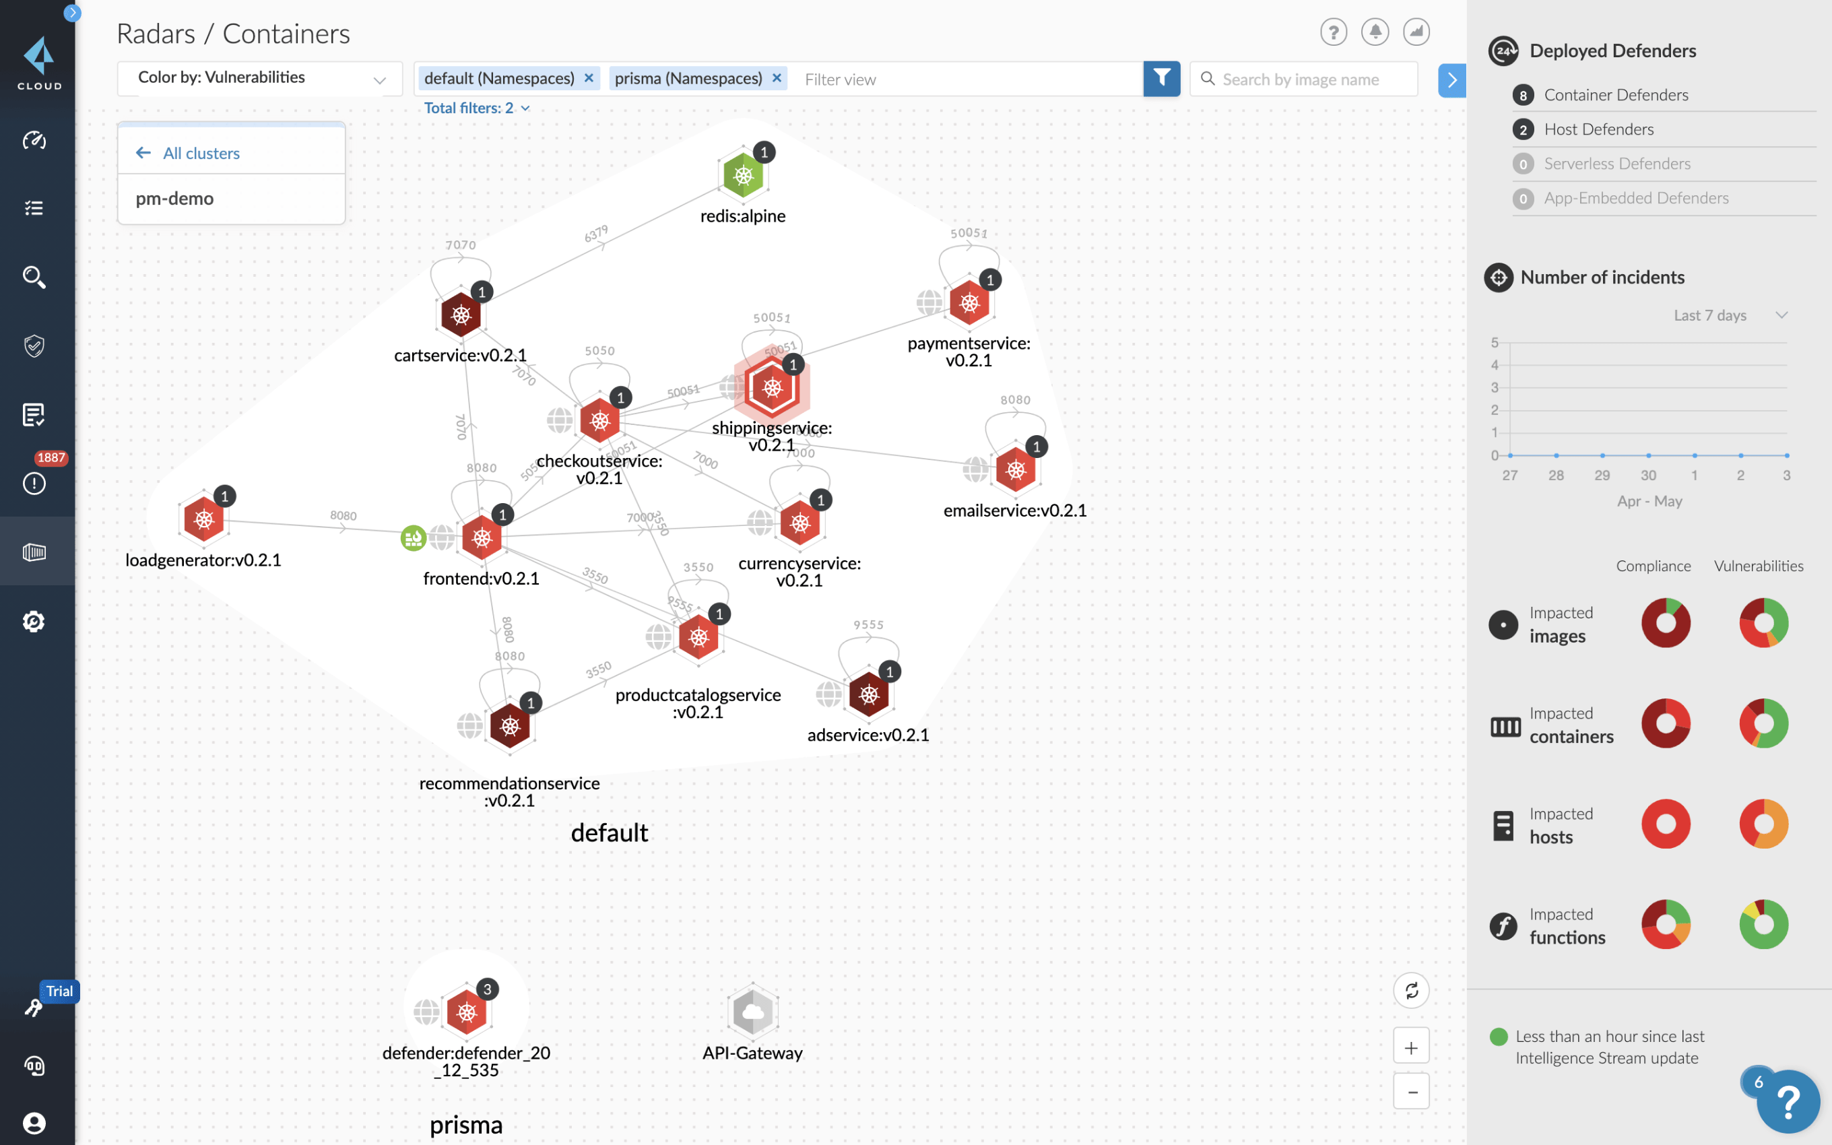Select the checkoutservice:v0.2.1 node
This screenshot has width=1832, height=1145.
point(599,421)
